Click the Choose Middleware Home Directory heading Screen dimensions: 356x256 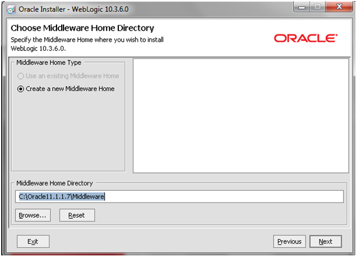82,28
